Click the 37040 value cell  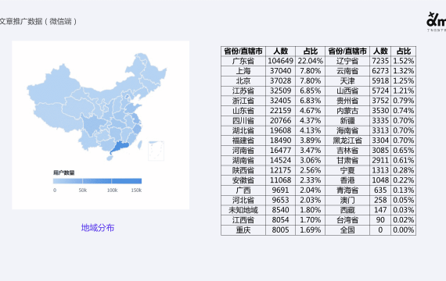(x=280, y=71)
